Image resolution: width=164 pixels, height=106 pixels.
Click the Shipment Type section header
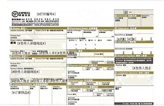pos(91,80)
